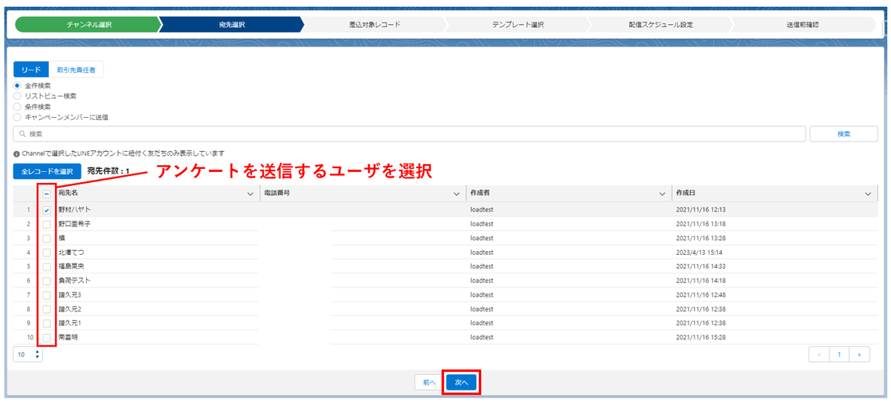Click the 次へ button
This screenshot has width=891, height=406.
point(461,383)
